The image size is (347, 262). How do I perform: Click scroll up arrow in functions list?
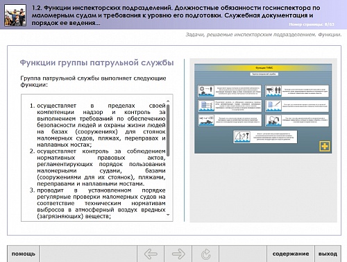coord(168,101)
